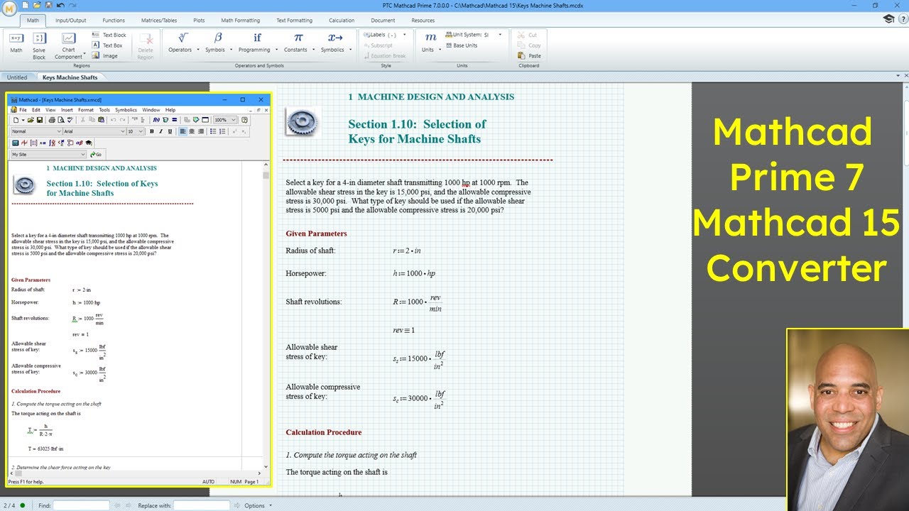
Task: Open the Programming gallery
Action: tap(257, 43)
